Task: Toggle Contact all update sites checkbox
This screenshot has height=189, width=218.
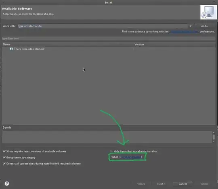Action: 4,164
